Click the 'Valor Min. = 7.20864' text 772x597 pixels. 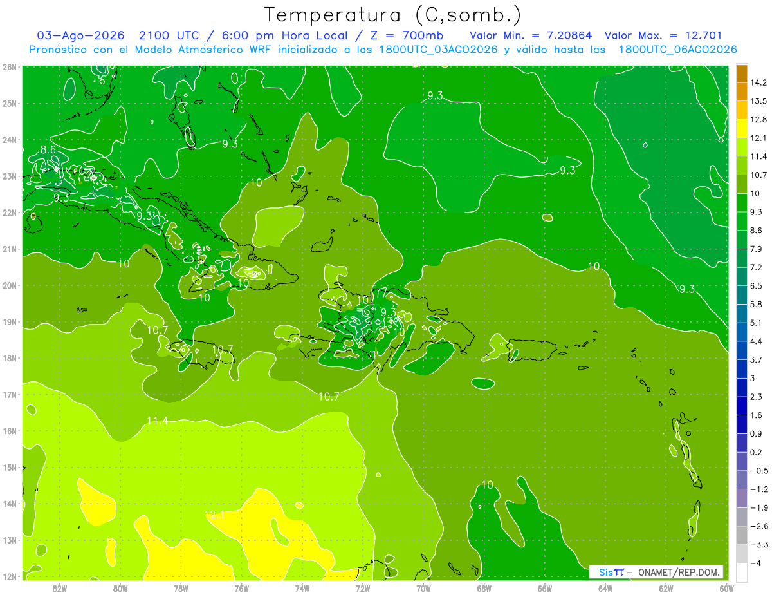click(531, 35)
